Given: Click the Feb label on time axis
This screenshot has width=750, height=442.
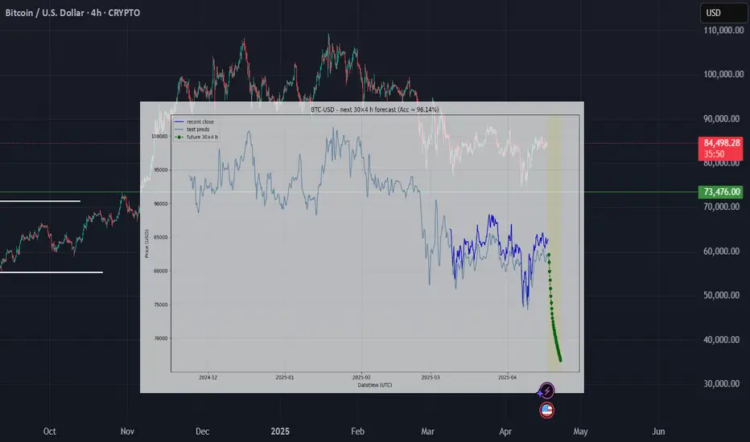Looking at the screenshot, I should 357,431.
